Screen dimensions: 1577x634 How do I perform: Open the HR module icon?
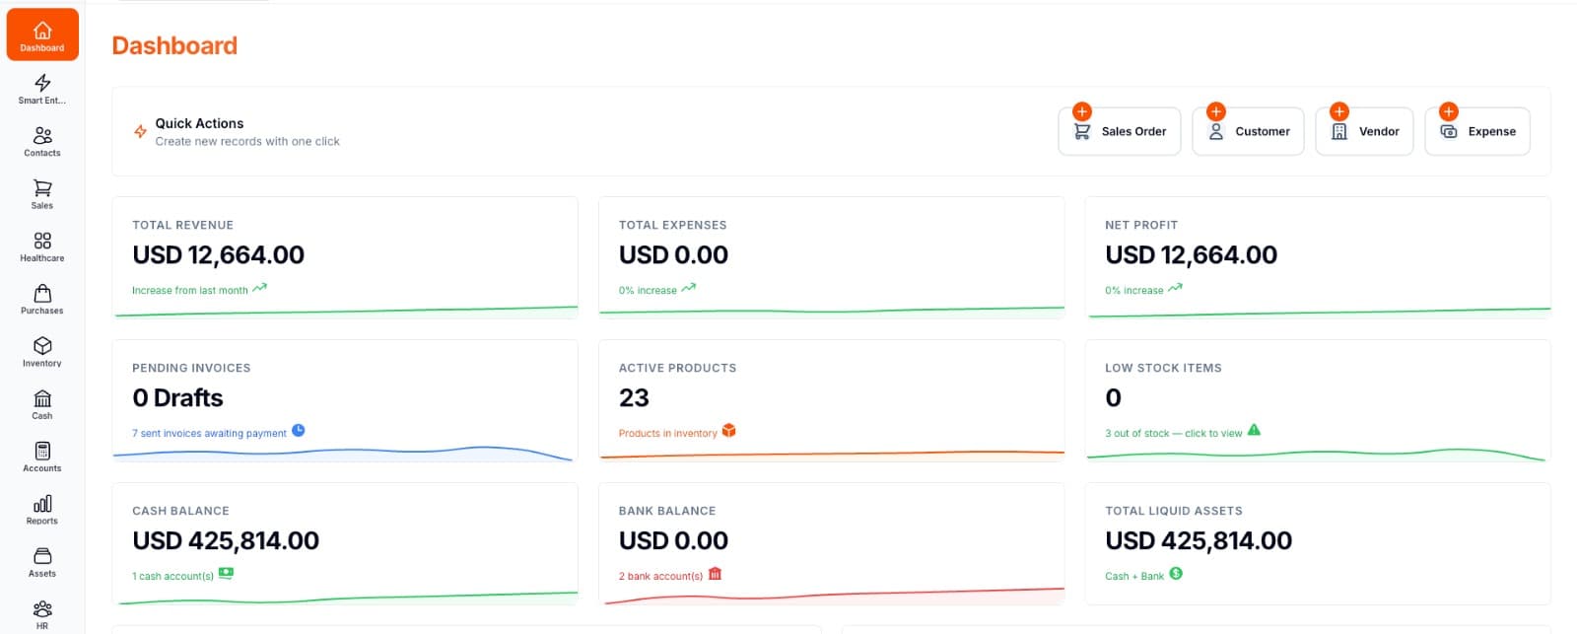41,608
